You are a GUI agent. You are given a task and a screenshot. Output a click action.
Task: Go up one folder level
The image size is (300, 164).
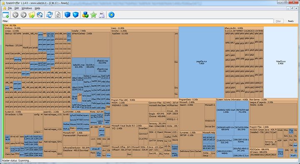coord(32,15)
